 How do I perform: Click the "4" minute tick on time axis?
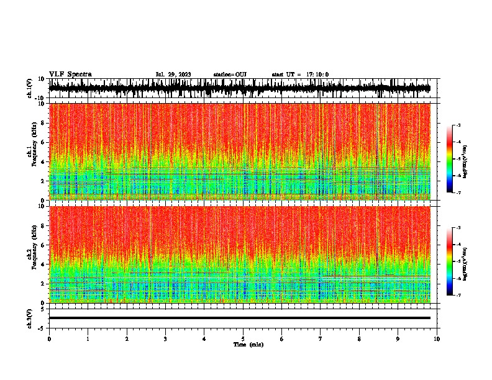(204, 339)
